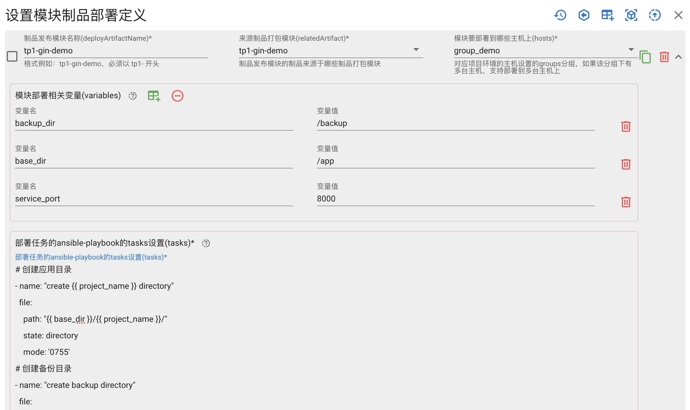This screenshot has height=410, width=690.
Task: Click the blue add-table icon in the header
Action: [607, 15]
